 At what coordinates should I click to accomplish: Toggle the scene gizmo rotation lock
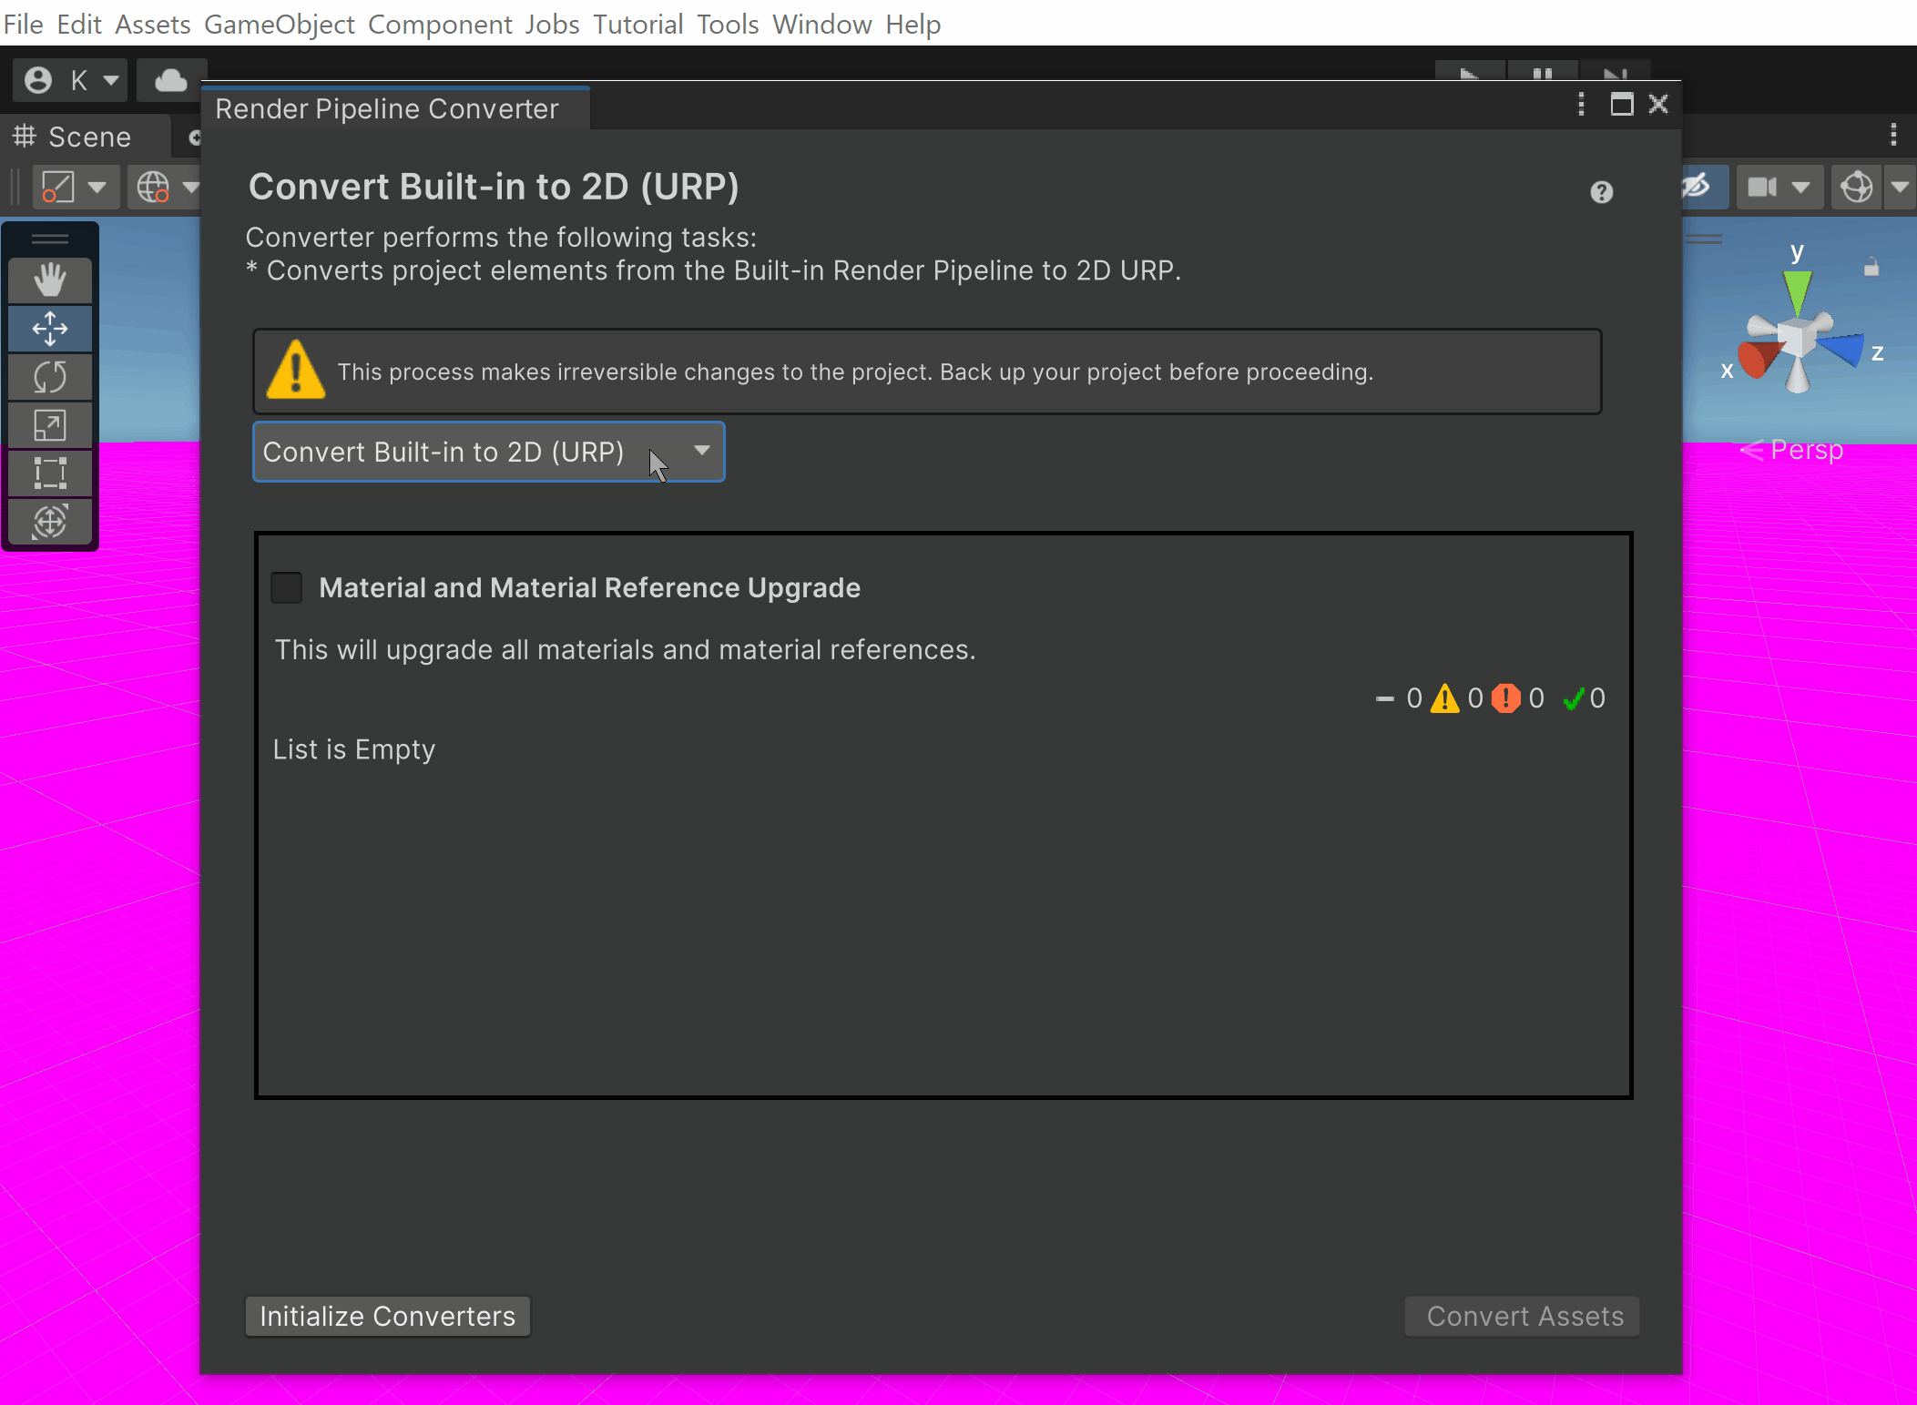point(1871,267)
